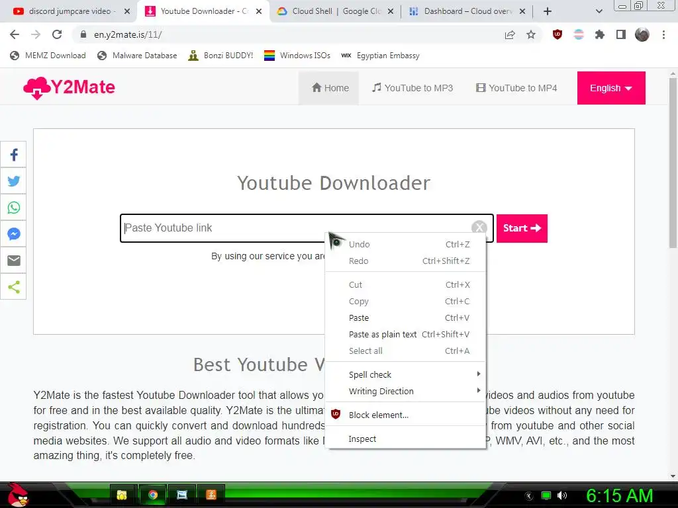Open the file explorer taskbar icon
Viewport: 678px width, 508px height.
point(122,495)
